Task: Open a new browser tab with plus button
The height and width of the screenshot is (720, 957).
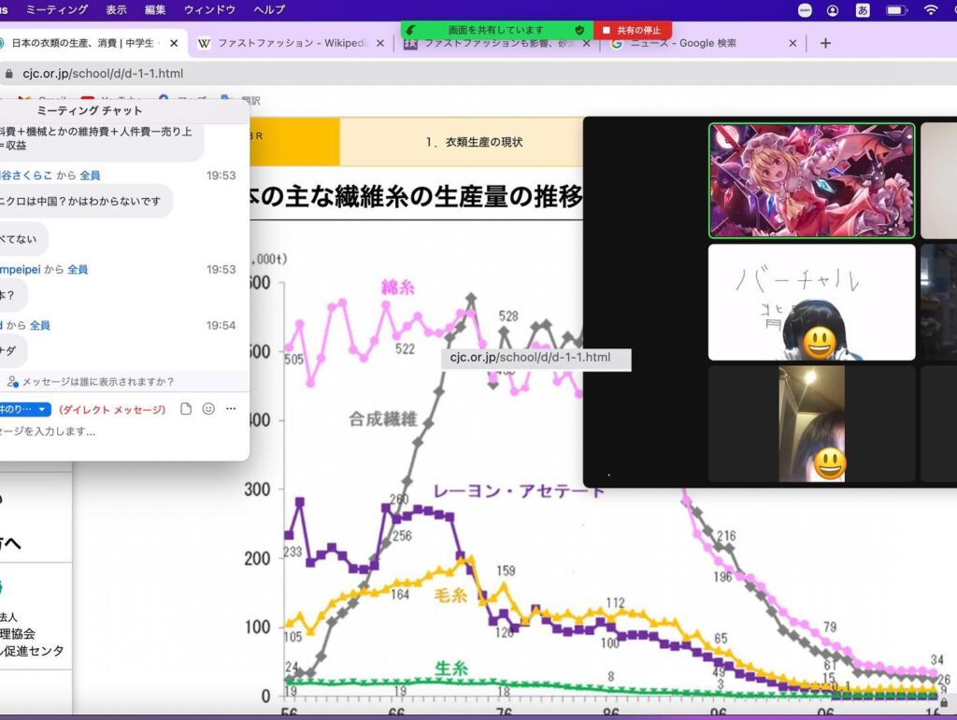Action: point(825,43)
